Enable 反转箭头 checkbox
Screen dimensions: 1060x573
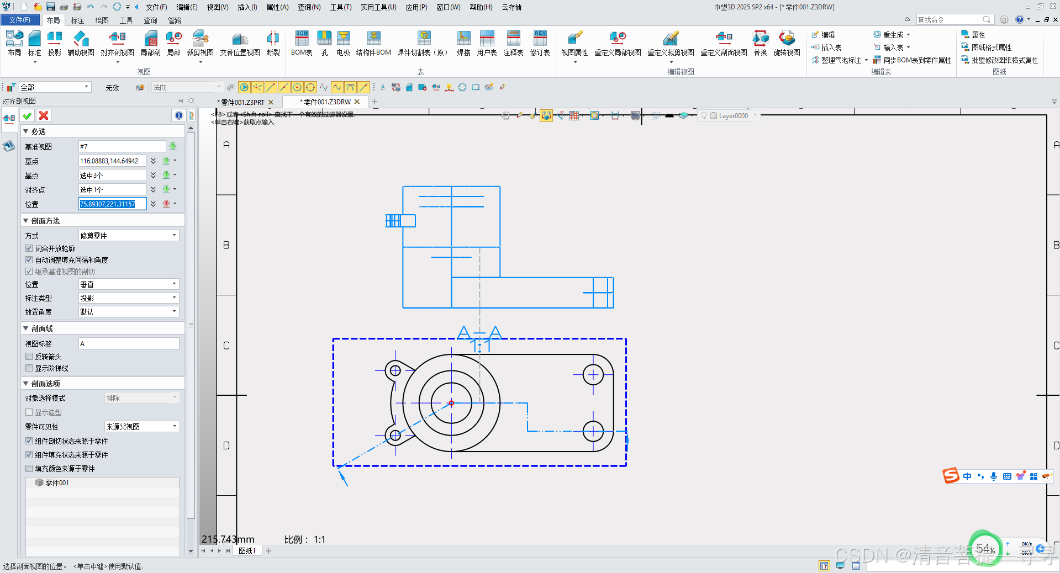[29, 357]
